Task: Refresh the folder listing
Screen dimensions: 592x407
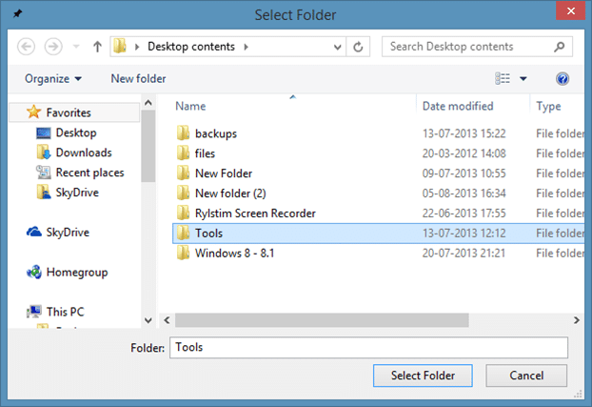Action: pyautogui.click(x=358, y=47)
